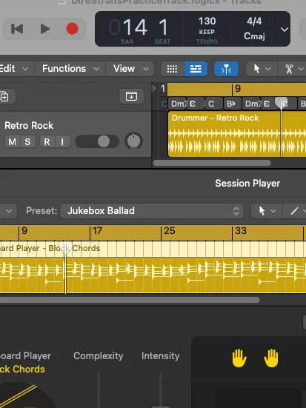Click bar 25 in the editor ruler
Screen dimensions: 306x408
click(169, 231)
